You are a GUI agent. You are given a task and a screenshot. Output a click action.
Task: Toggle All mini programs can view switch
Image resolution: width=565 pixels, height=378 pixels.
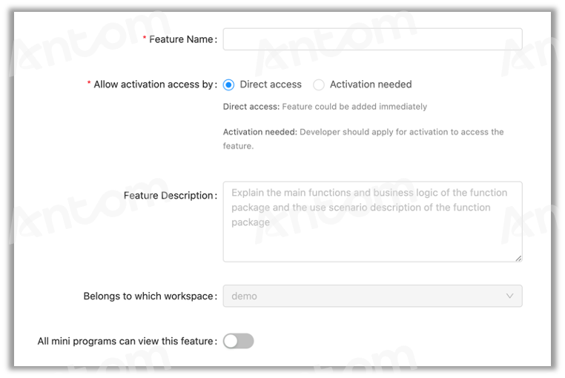click(239, 341)
